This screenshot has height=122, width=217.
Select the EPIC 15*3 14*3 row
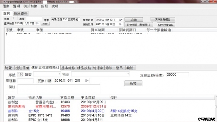point(111,115)
